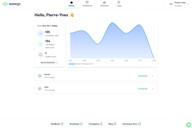Click the Sweego logo
The image size is (192, 128).
12,4
